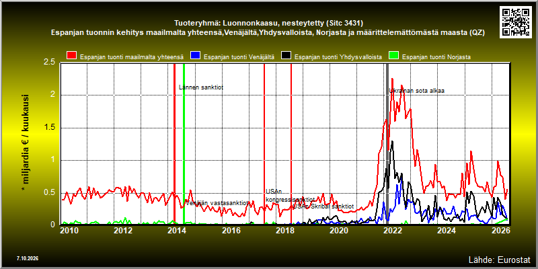The width and height of the screenshot is (538, 269).
Task: Click the 'Ukrainan sota alkaa' annotation
Action: tap(416, 91)
